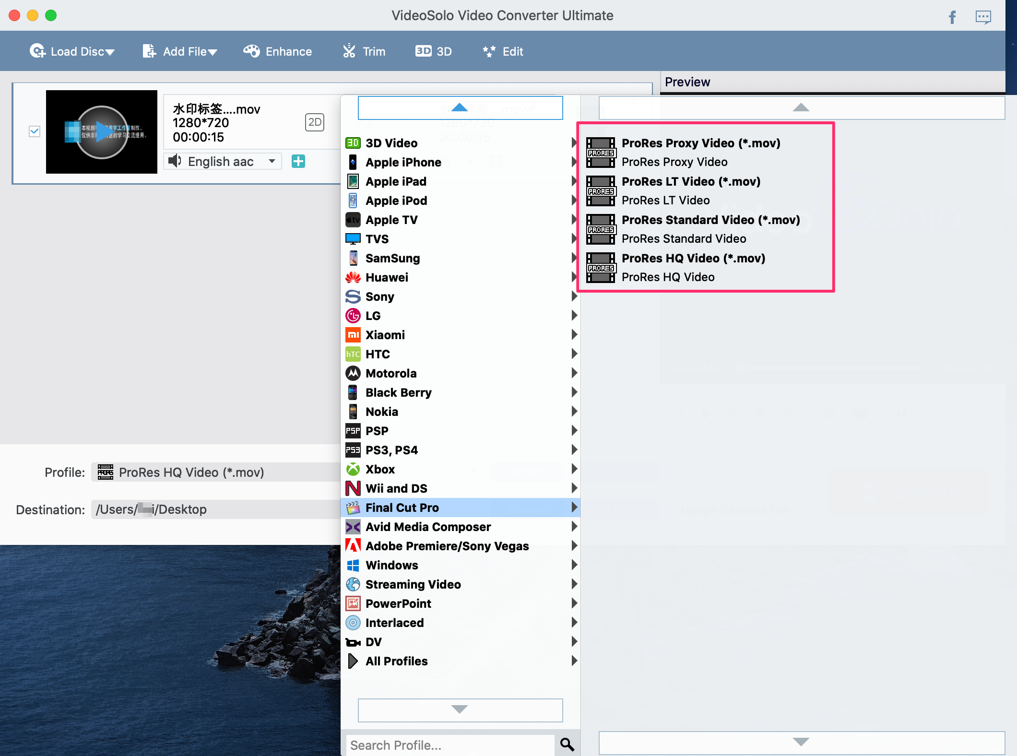Add audio track with plus icon

298,161
